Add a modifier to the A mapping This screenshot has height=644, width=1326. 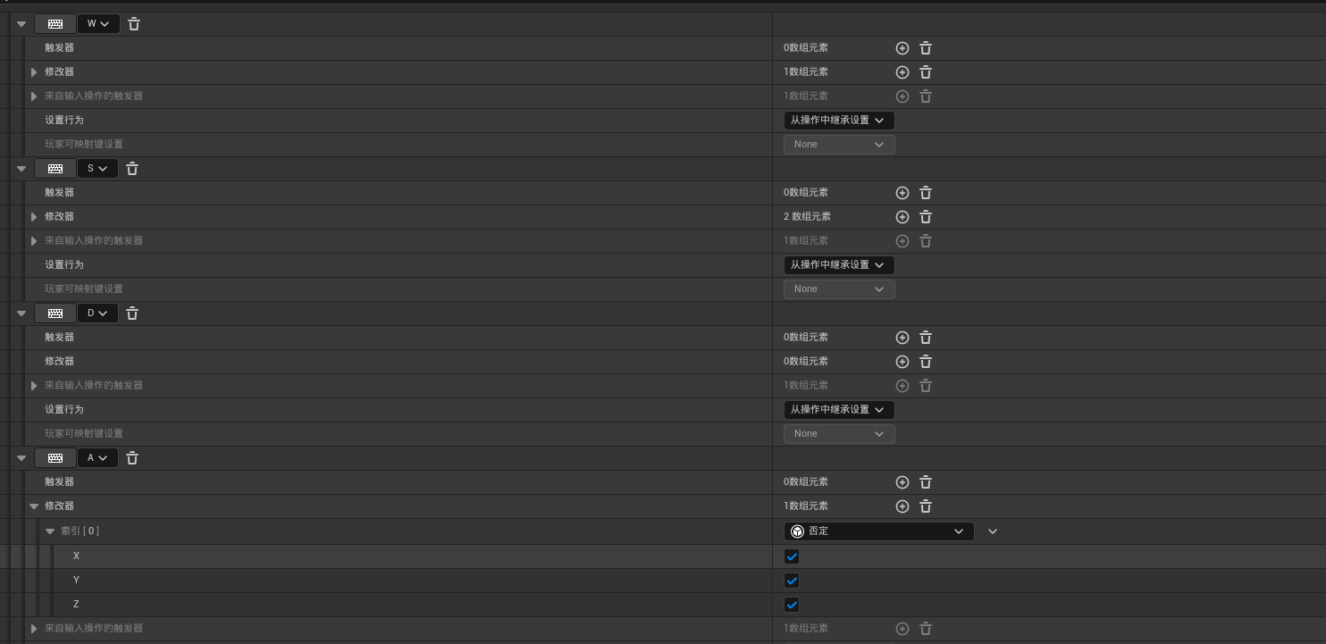point(902,506)
